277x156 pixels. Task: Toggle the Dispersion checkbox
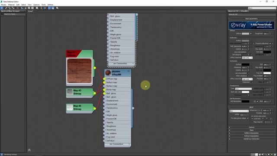[x=252, y=82]
